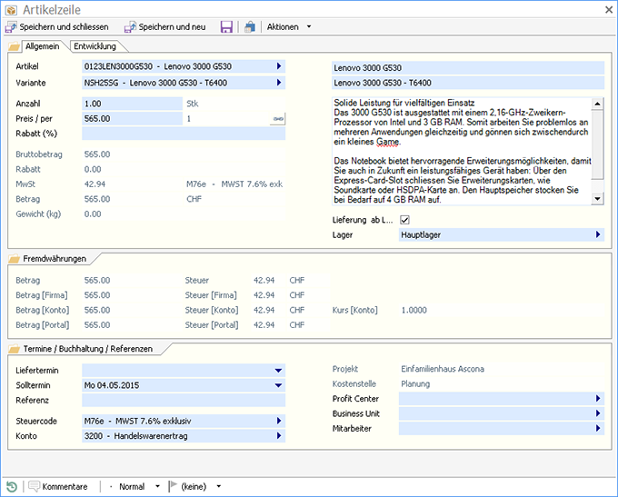Toggle the Lieferung ab Lager checkbox
Image resolution: width=618 pixels, height=497 pixels.
pos(404,220)
